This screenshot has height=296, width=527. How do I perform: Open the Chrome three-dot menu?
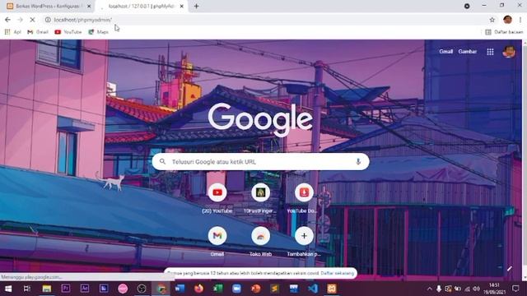(520, 20)
